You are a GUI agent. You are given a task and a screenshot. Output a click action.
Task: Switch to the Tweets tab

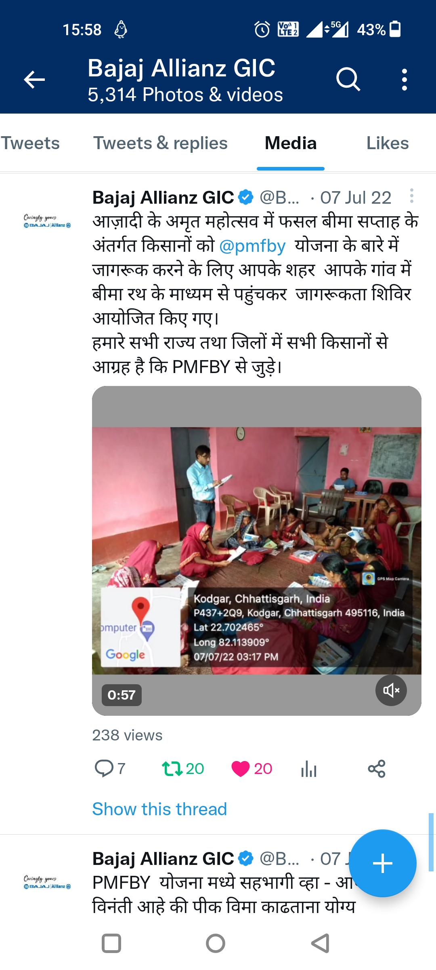tap(30, 143)
